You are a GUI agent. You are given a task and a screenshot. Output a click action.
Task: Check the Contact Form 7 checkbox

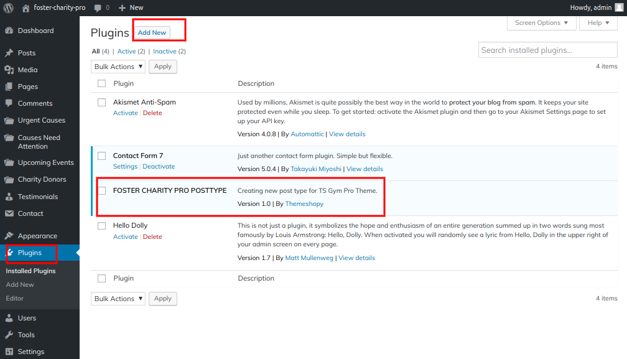click(x=102, y=156)
